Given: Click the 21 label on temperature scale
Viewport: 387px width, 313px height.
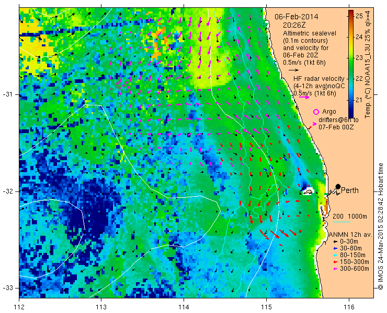Looking at the screenshot, I should [359, 100].
